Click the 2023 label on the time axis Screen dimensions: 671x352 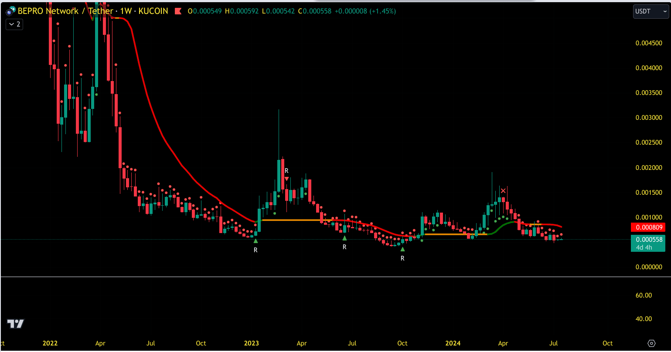click(251, 343)
